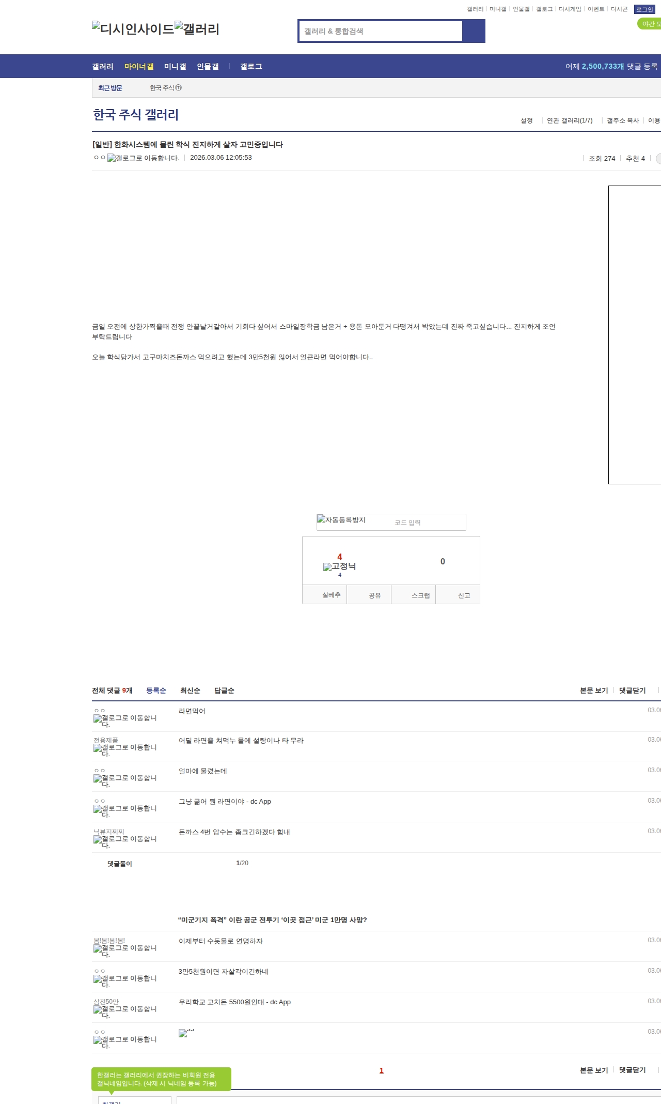Upvote the post with the red 4 count
Image resolution: width=661 pixels, height=1104 pixels.
click(x=339, y=557)
